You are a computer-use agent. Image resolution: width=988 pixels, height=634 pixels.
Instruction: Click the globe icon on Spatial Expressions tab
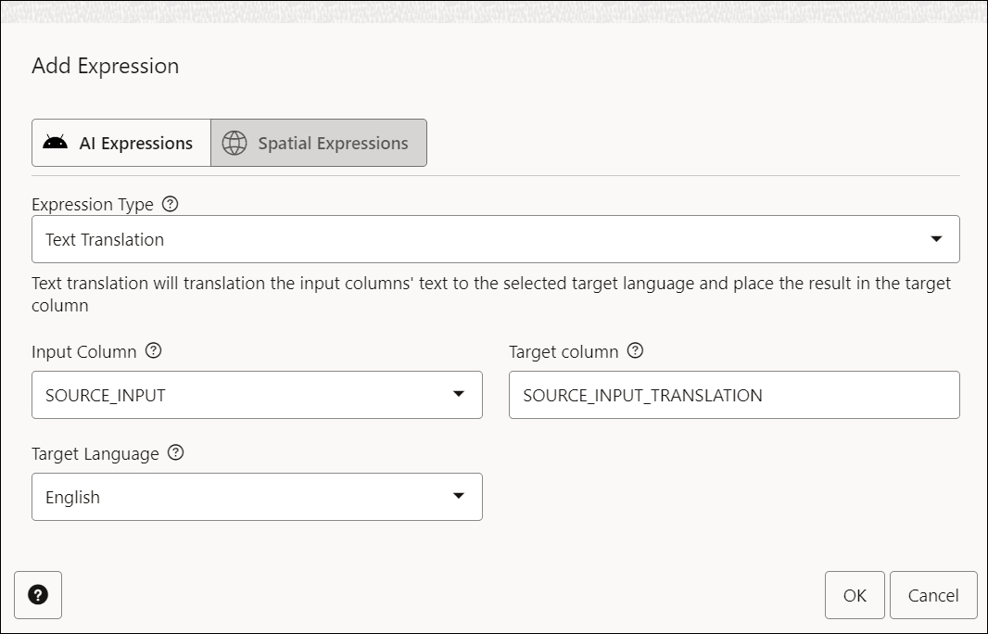(234, 143)
